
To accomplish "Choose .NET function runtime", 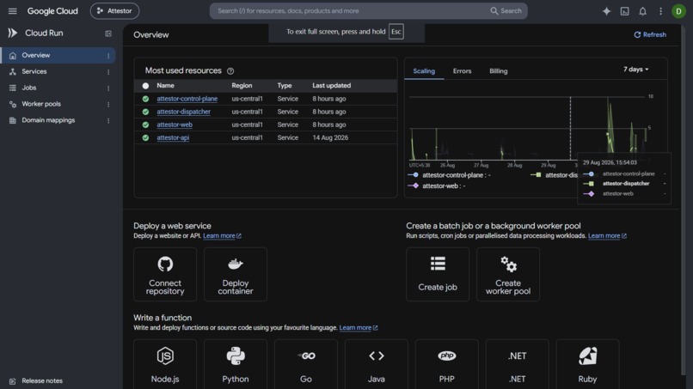I will (x=517, y=364).
